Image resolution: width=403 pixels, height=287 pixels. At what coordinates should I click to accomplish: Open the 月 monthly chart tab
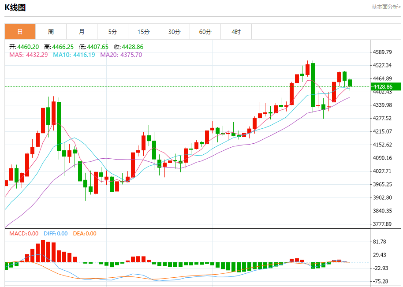(82, 32)
